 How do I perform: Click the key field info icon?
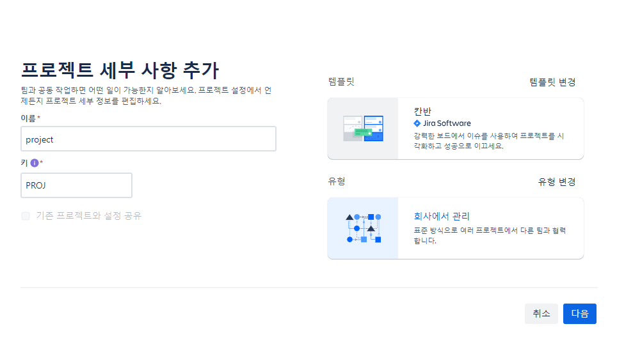coord(35,162)
